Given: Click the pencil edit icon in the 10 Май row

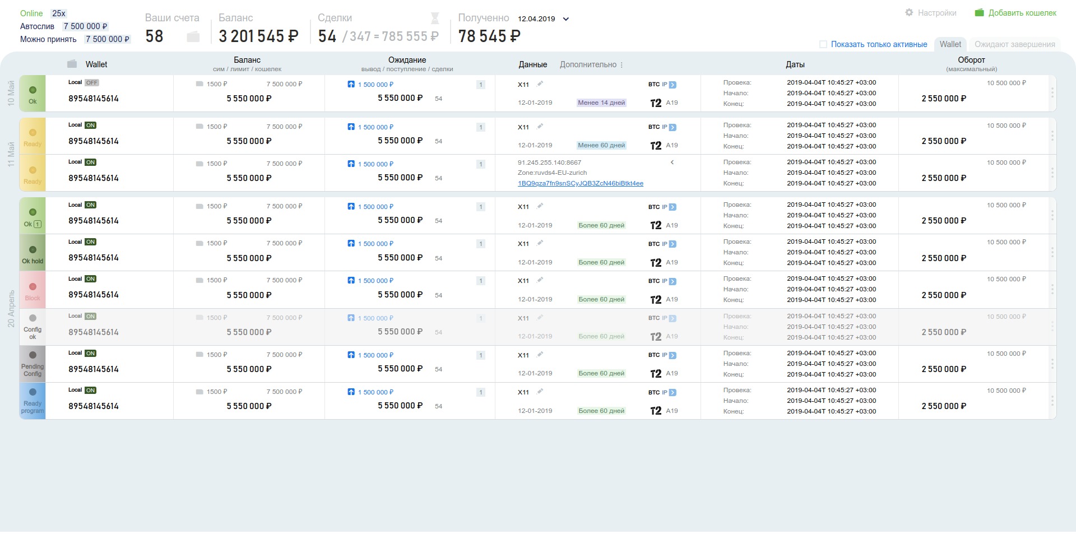Looking at the screenshot, I should tap(540, 84).
